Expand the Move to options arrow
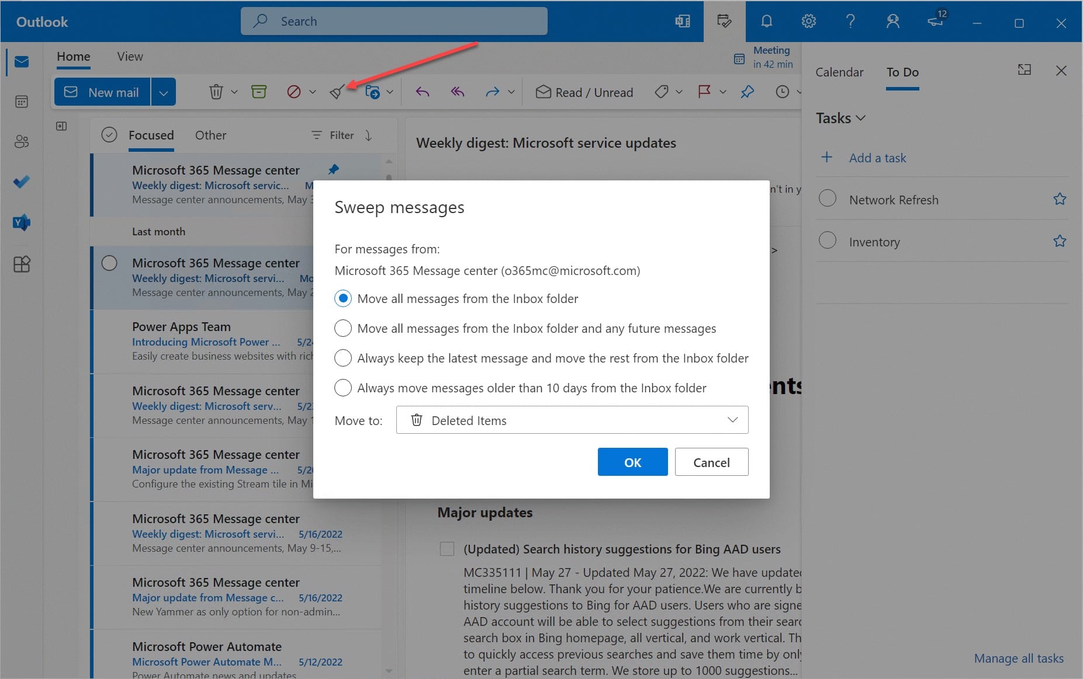 390,92
